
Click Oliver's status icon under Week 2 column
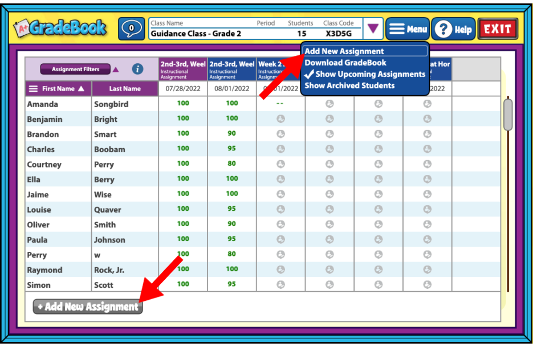[280, 224]
